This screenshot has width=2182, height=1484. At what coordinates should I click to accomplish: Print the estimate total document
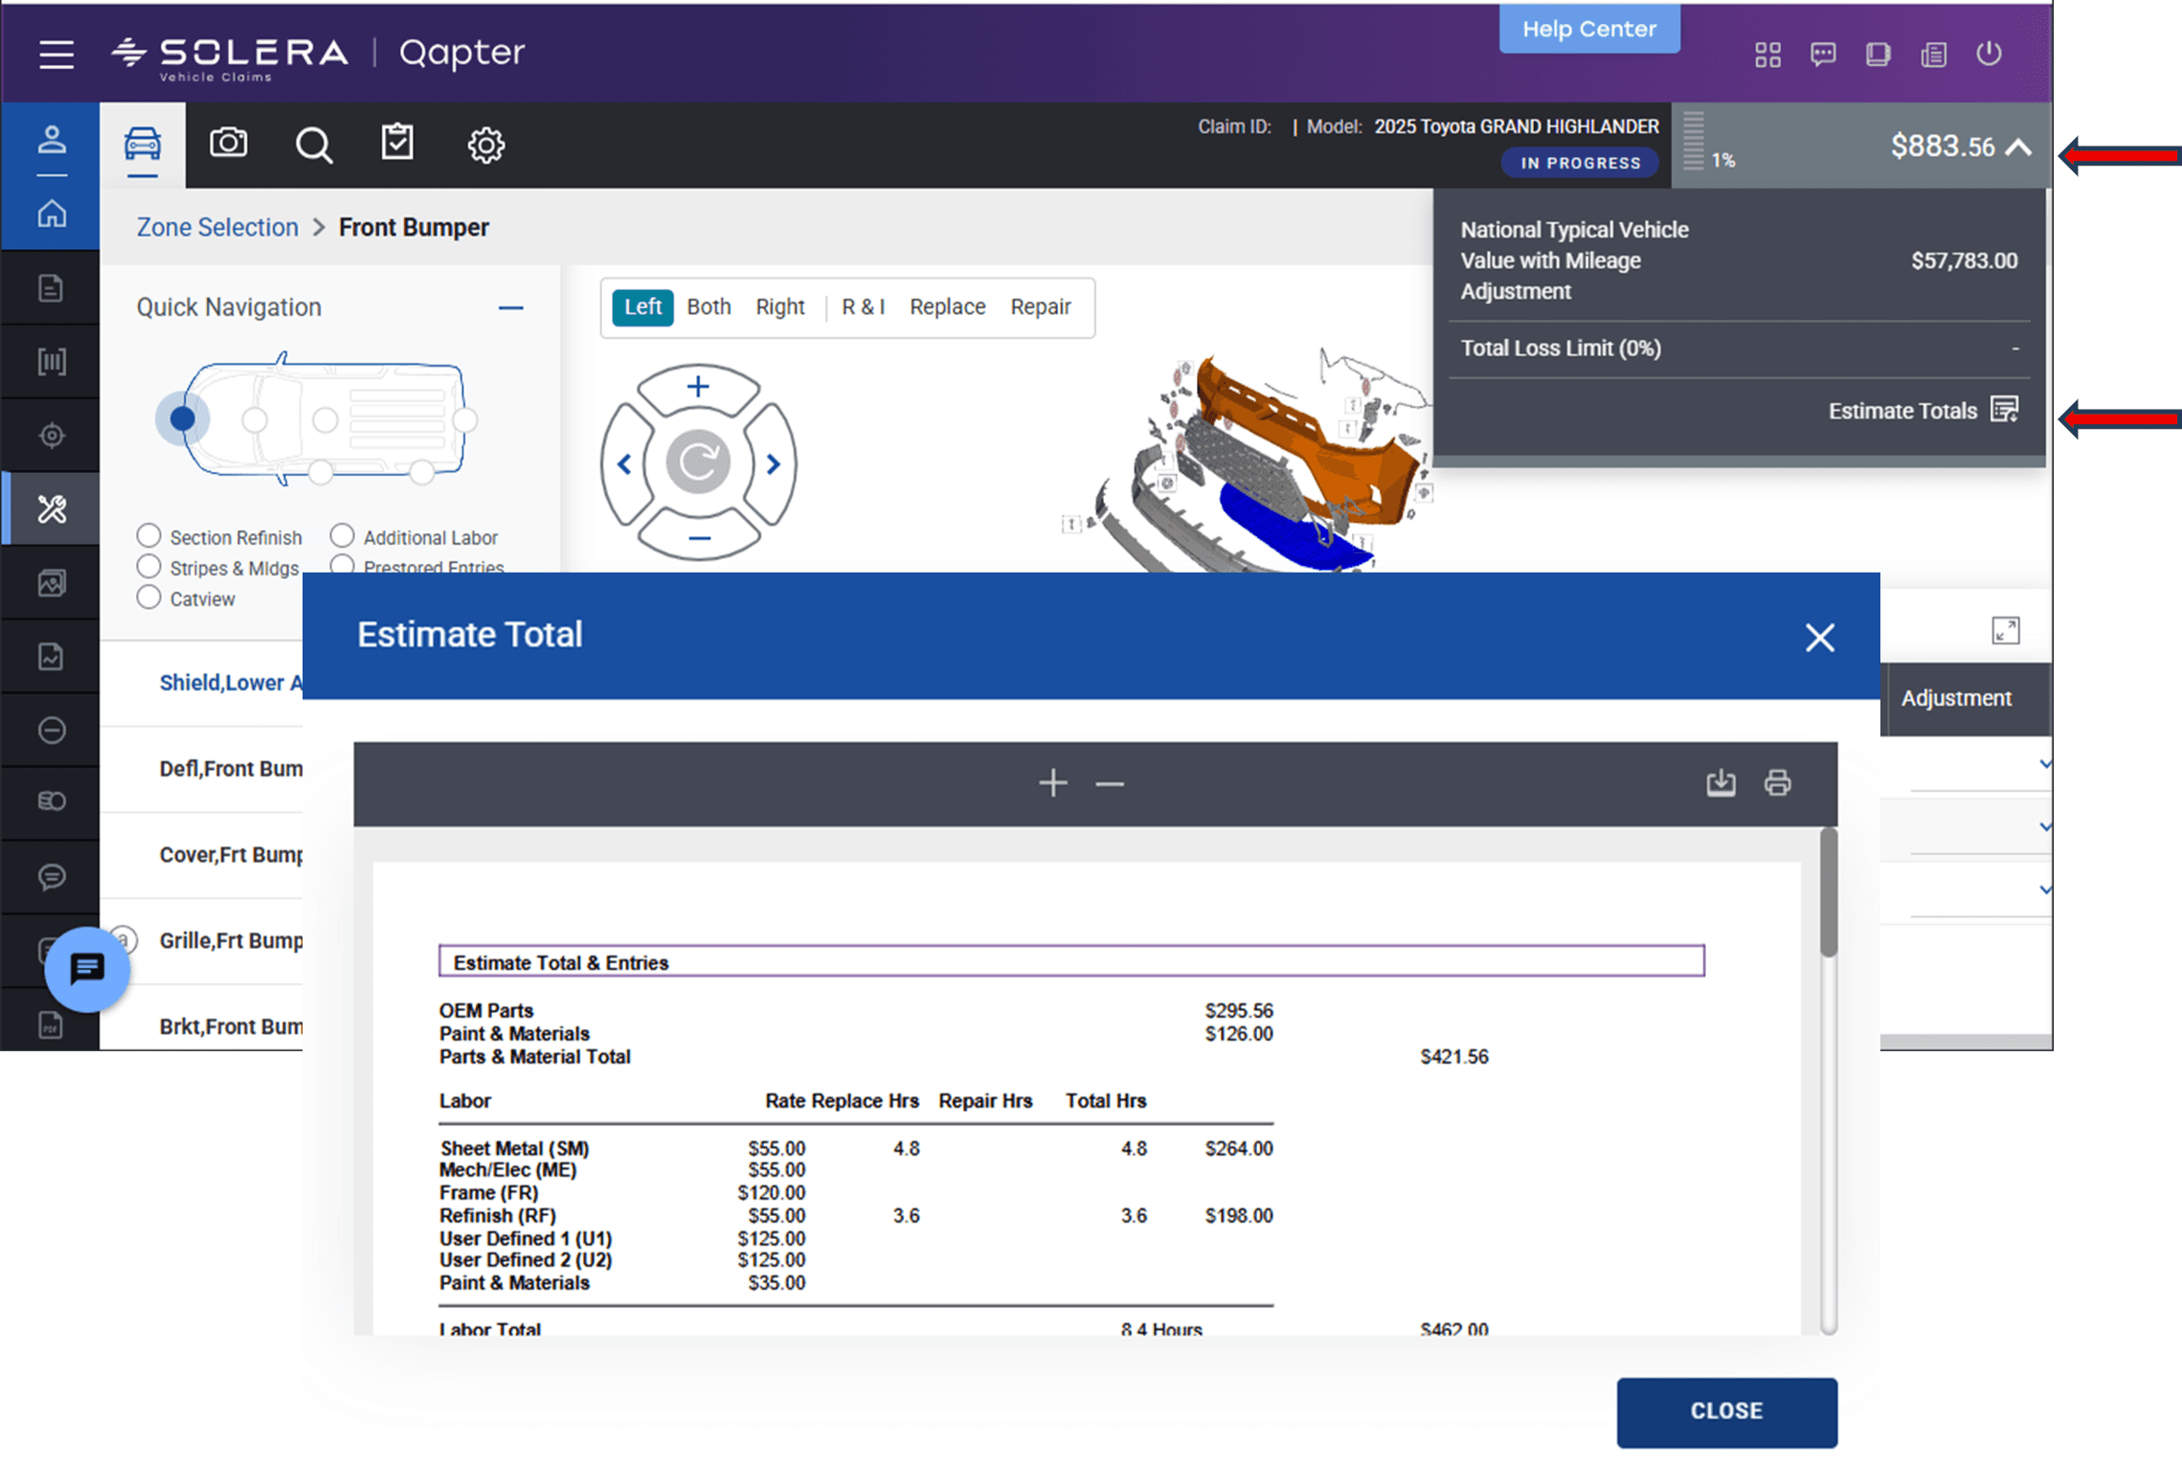pos(1777,782)
